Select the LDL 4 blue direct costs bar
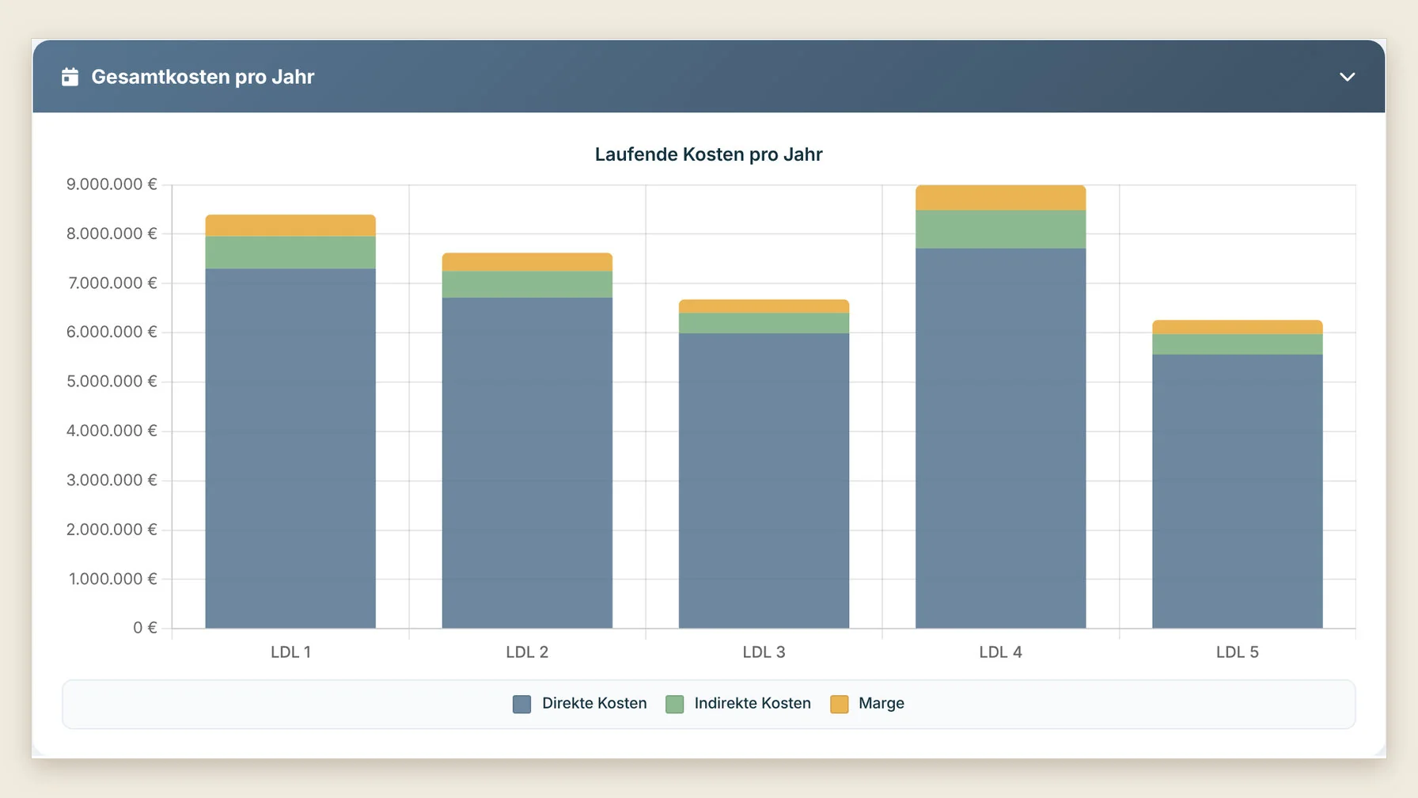1418x798 pixels. [1000, 439]
